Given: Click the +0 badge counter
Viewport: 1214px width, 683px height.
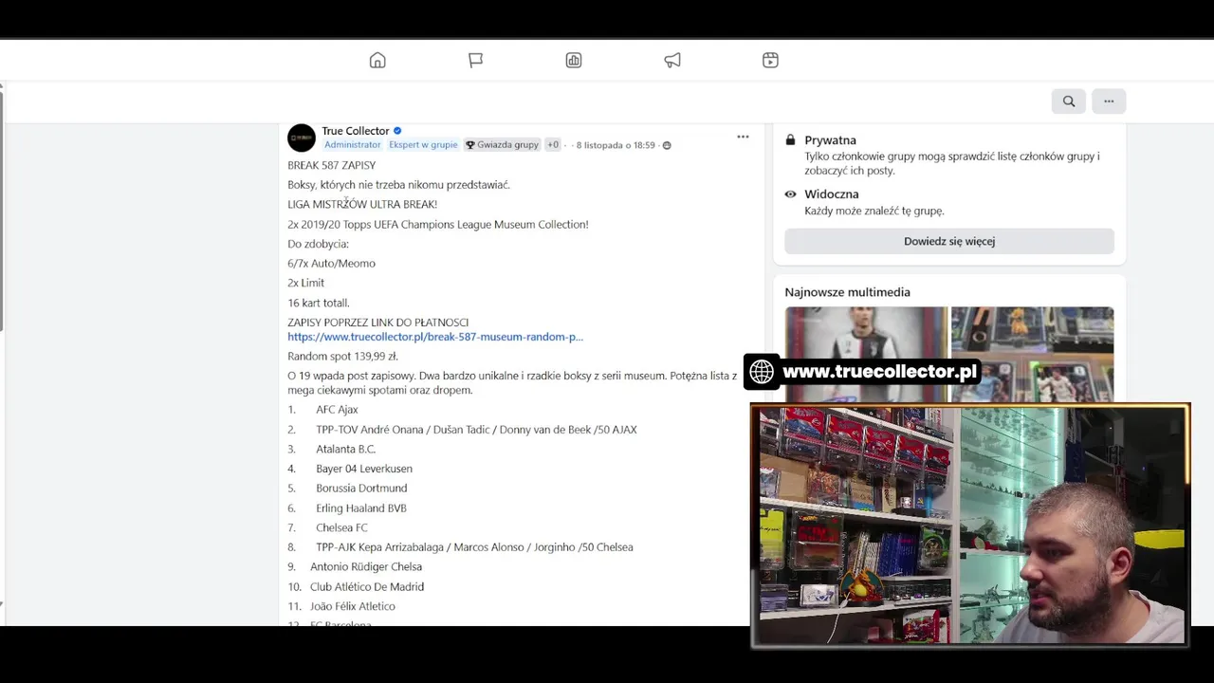Looking at the screenshot, I should [x=553, y=145].
